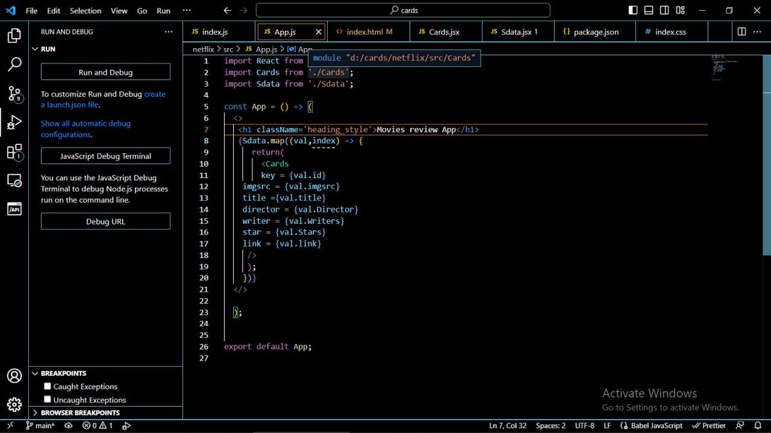Click the editor vertical scrollbar

pyautogui.click(x=767, y=155)
